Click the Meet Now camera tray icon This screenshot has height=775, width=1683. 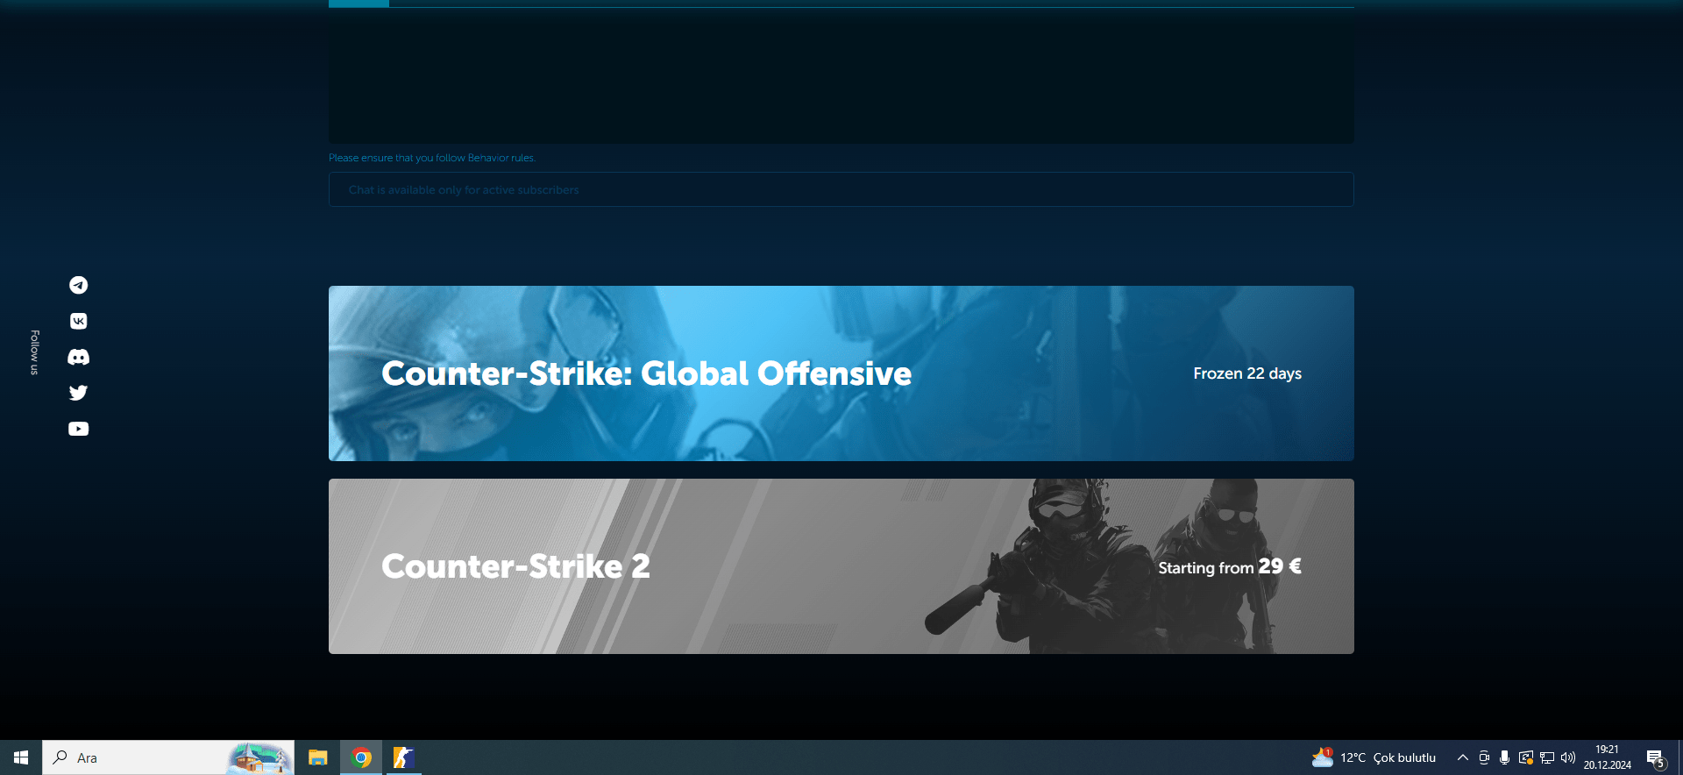coord(1484,757)
